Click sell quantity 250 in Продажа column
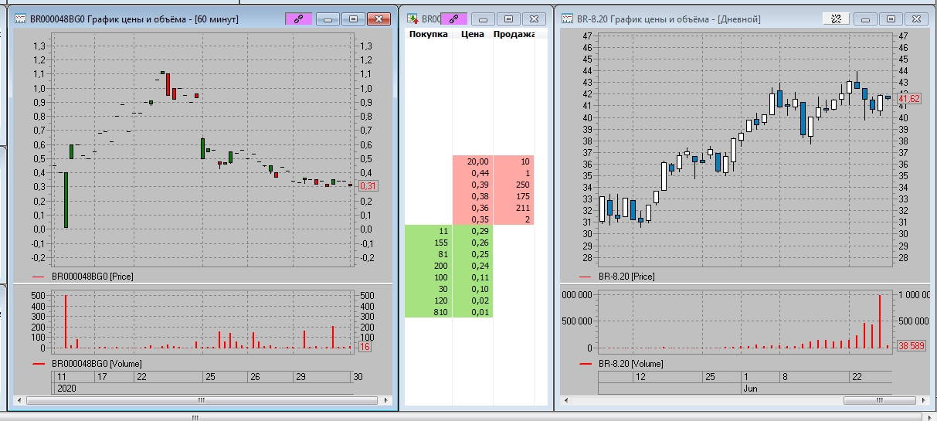 coord(514,185)
